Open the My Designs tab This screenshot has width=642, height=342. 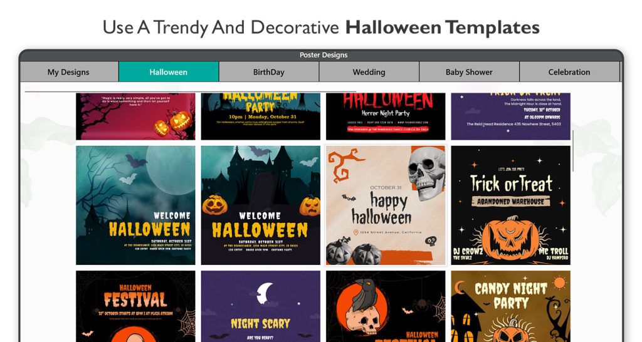tap(69, 72)
